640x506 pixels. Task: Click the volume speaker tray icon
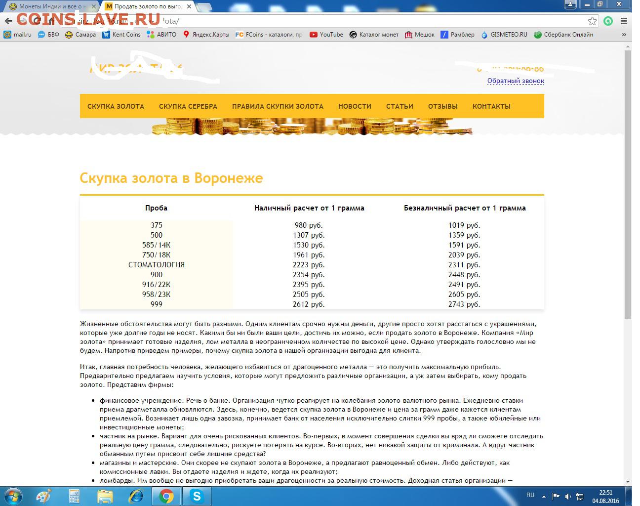click(x=568, y=496)
